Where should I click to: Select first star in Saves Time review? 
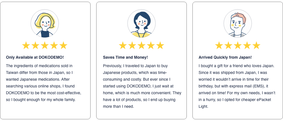(123, 45)
